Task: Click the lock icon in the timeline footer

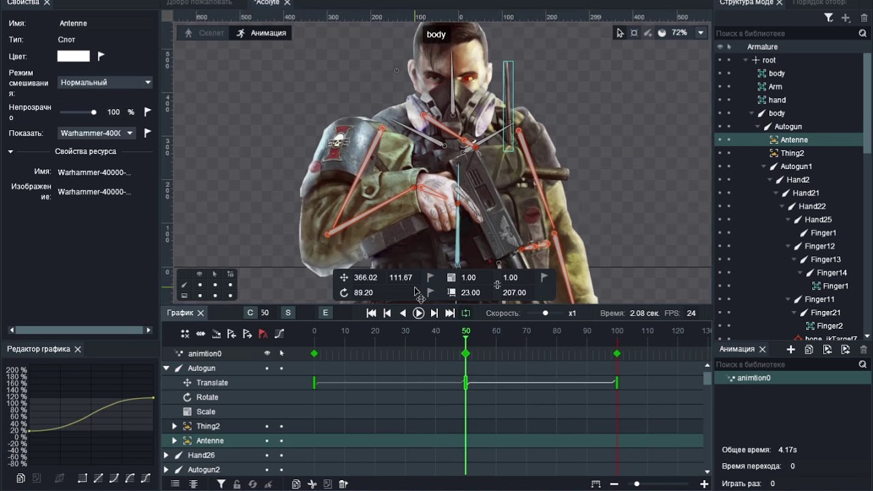Action: click(237, 484)
